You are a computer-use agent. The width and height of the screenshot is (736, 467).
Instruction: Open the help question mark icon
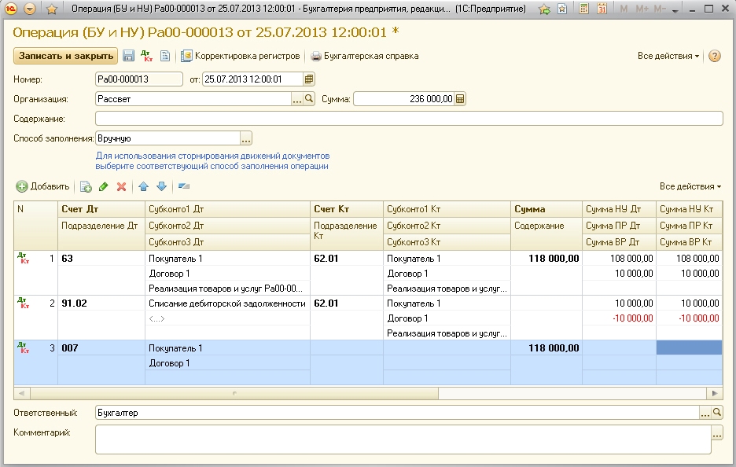pyautogui.click(x=715, y=56)
